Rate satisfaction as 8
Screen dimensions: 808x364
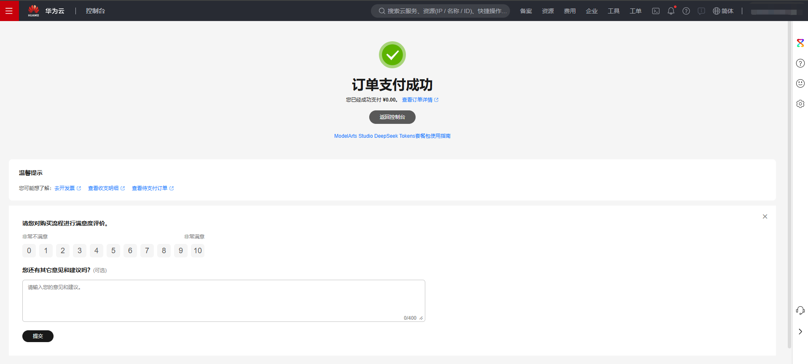[x=164, y=251]
